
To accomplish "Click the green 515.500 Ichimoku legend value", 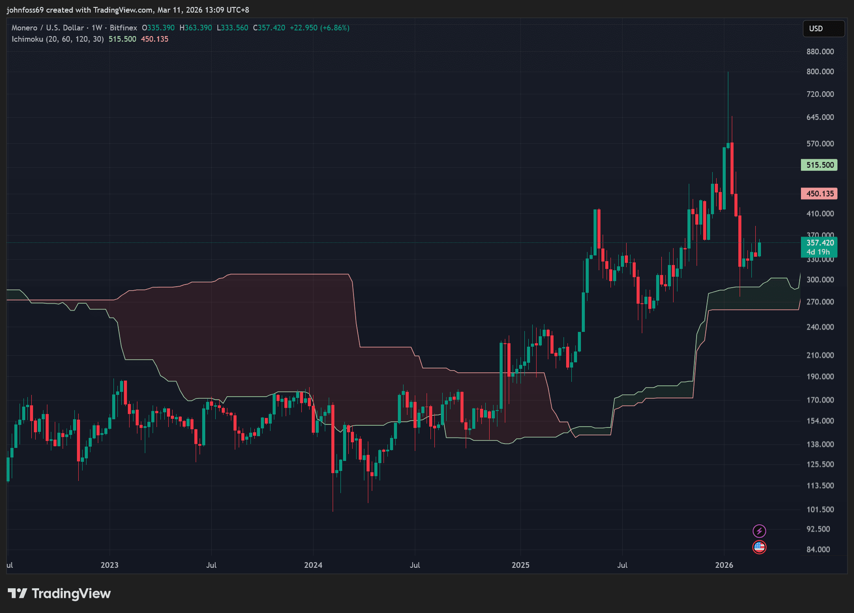I will 122,39.
